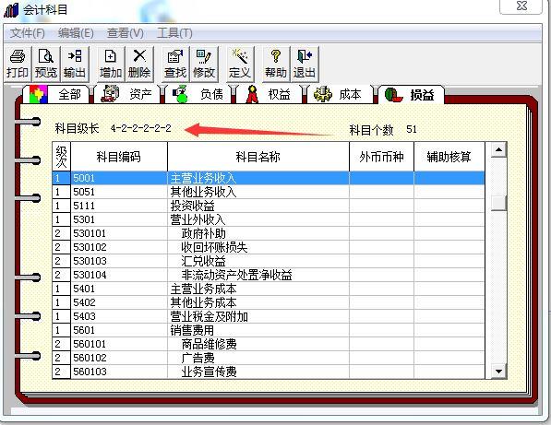Exit via the 退出 toolbar icon
The width and height of the screenshot is (551, 425).
pos(305,64)
